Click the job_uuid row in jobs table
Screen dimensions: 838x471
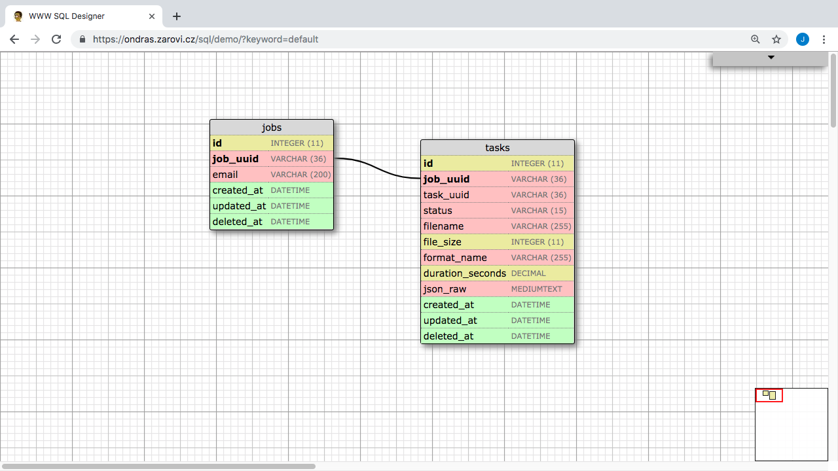tap(272, 158)
